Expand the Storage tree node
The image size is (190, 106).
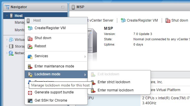tap(7, 46)
